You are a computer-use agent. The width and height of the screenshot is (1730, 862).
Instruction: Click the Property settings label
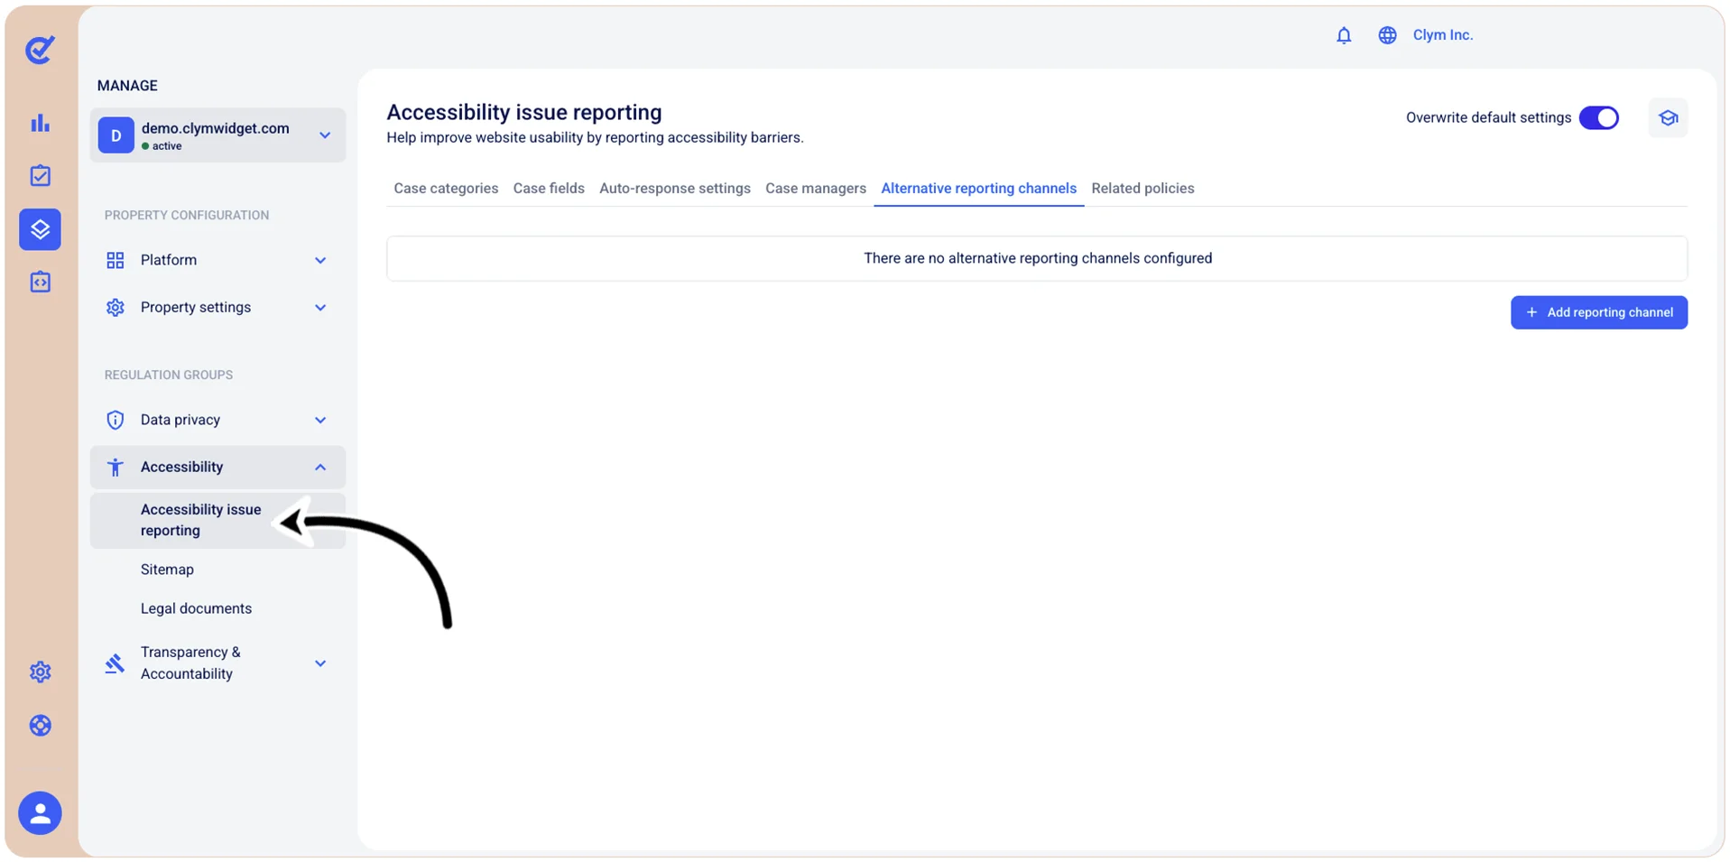(x=196, y=308)
